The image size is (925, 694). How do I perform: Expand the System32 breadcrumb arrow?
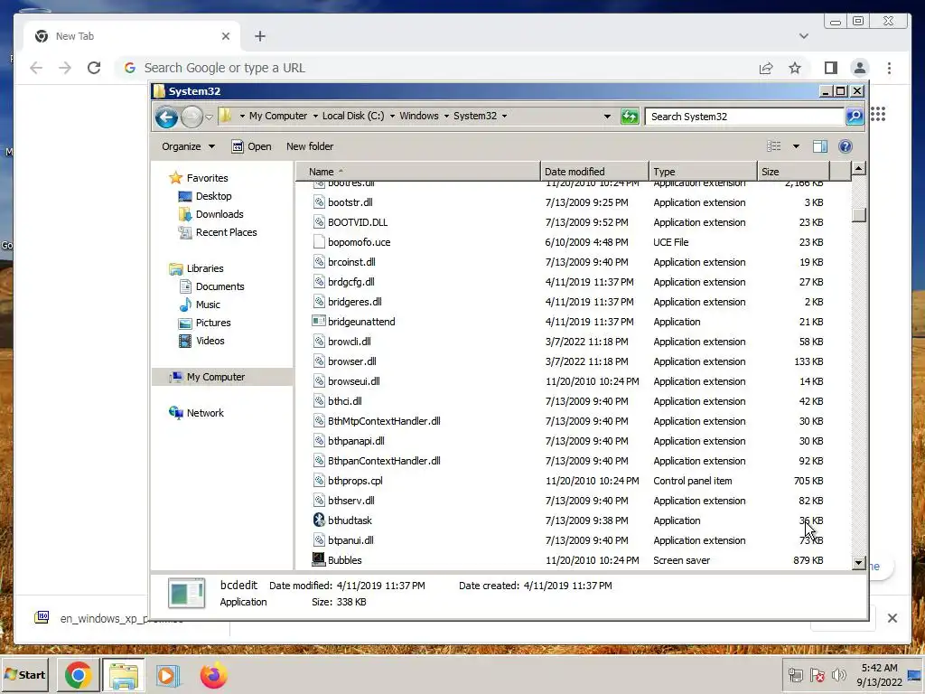(504, 117)
